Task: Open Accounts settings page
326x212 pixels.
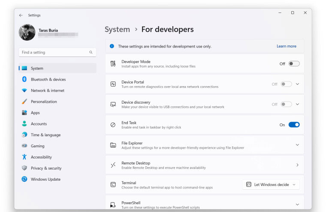Action: point(57,124)
